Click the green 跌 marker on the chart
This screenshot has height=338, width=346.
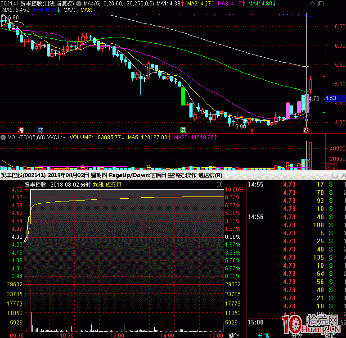coord(183,130)
